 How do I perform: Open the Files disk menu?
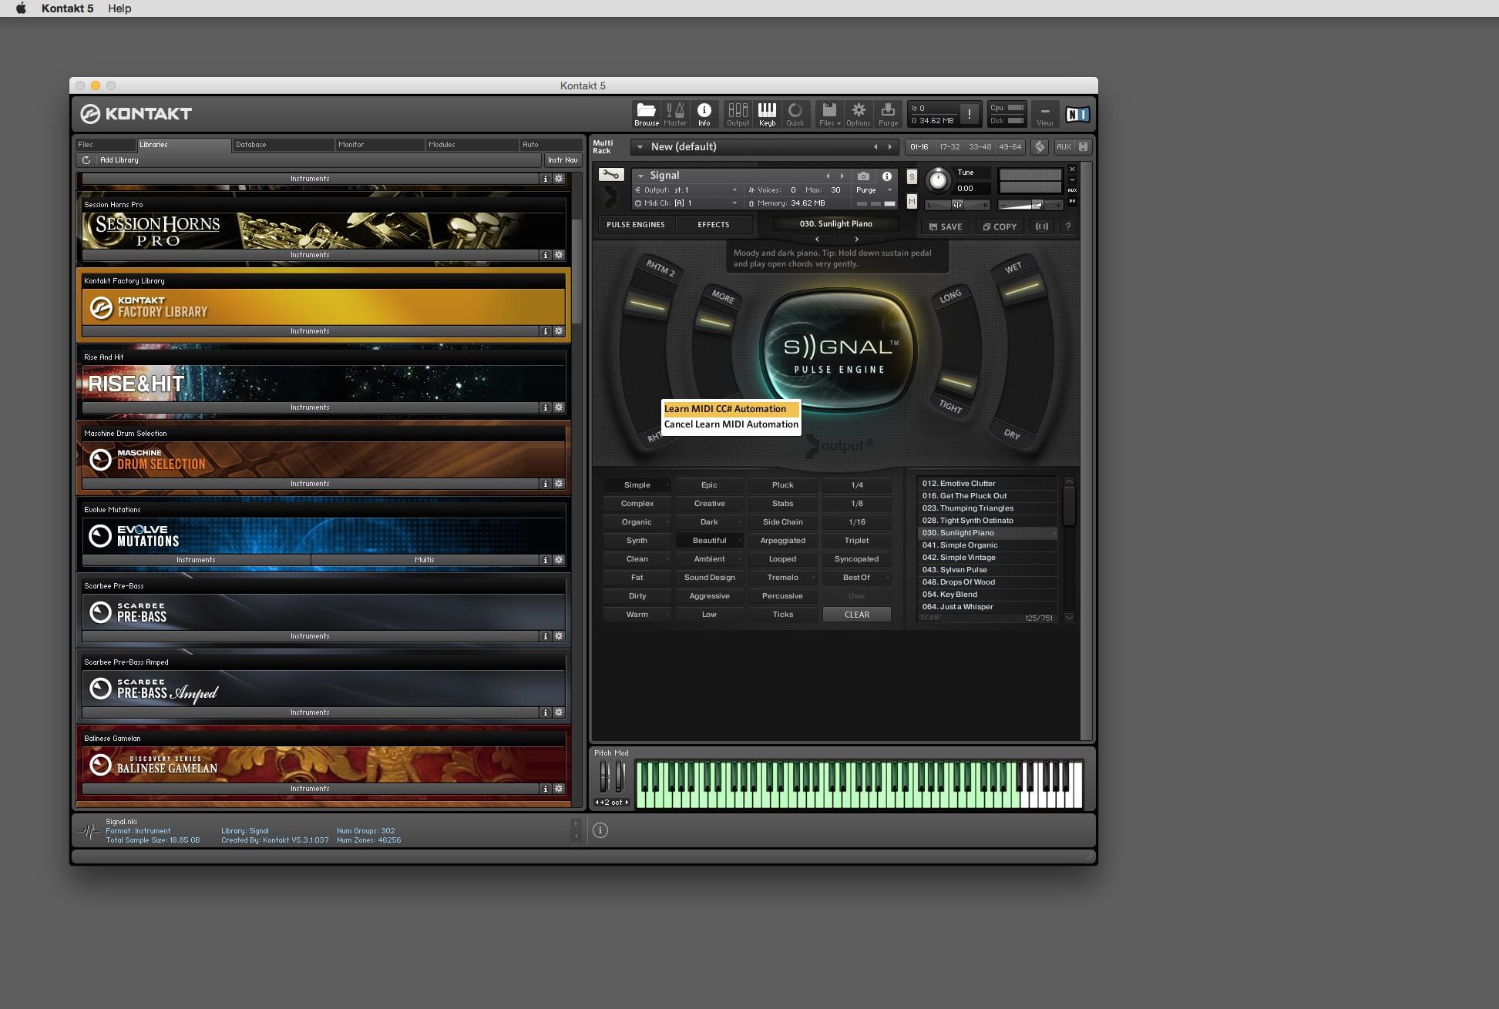[829, 114]
